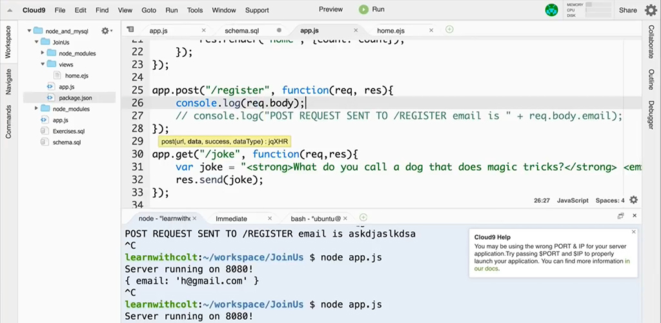Expand node_modules folder inside JoinUs
The width and height of the screenshot is (661, 323).
(x=43, y=53)
